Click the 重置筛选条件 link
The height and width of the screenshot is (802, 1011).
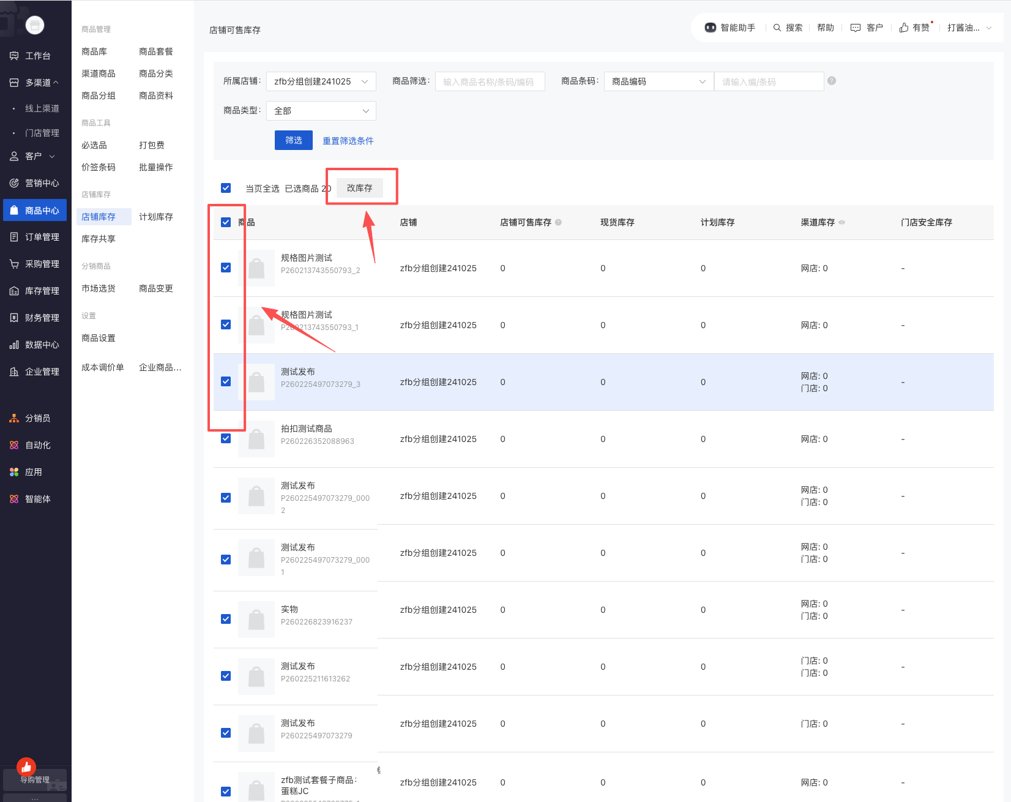(x=348, y=141)
